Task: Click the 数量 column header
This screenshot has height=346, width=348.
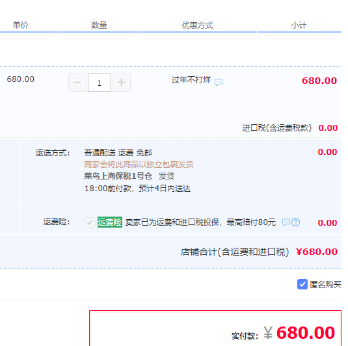Action: pyautogui.click(x=100, y=25)
